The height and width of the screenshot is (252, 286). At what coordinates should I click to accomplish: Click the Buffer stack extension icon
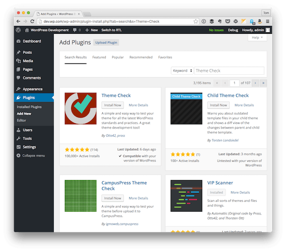click(212, 21)
